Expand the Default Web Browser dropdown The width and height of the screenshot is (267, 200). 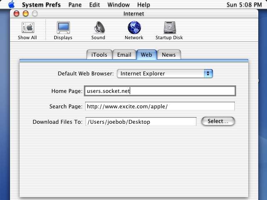[x=165, y=74]
